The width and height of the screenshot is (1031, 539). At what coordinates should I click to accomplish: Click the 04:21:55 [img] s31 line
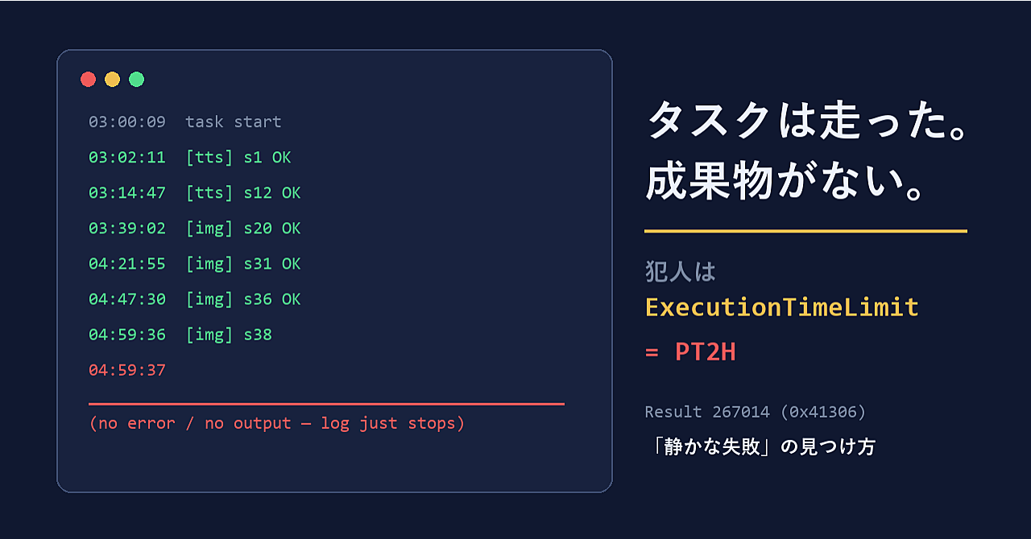pos(195,264)
